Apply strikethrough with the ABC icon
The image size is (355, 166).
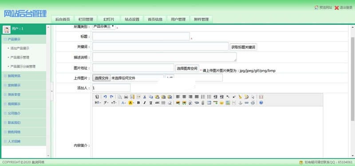point(157,103)
